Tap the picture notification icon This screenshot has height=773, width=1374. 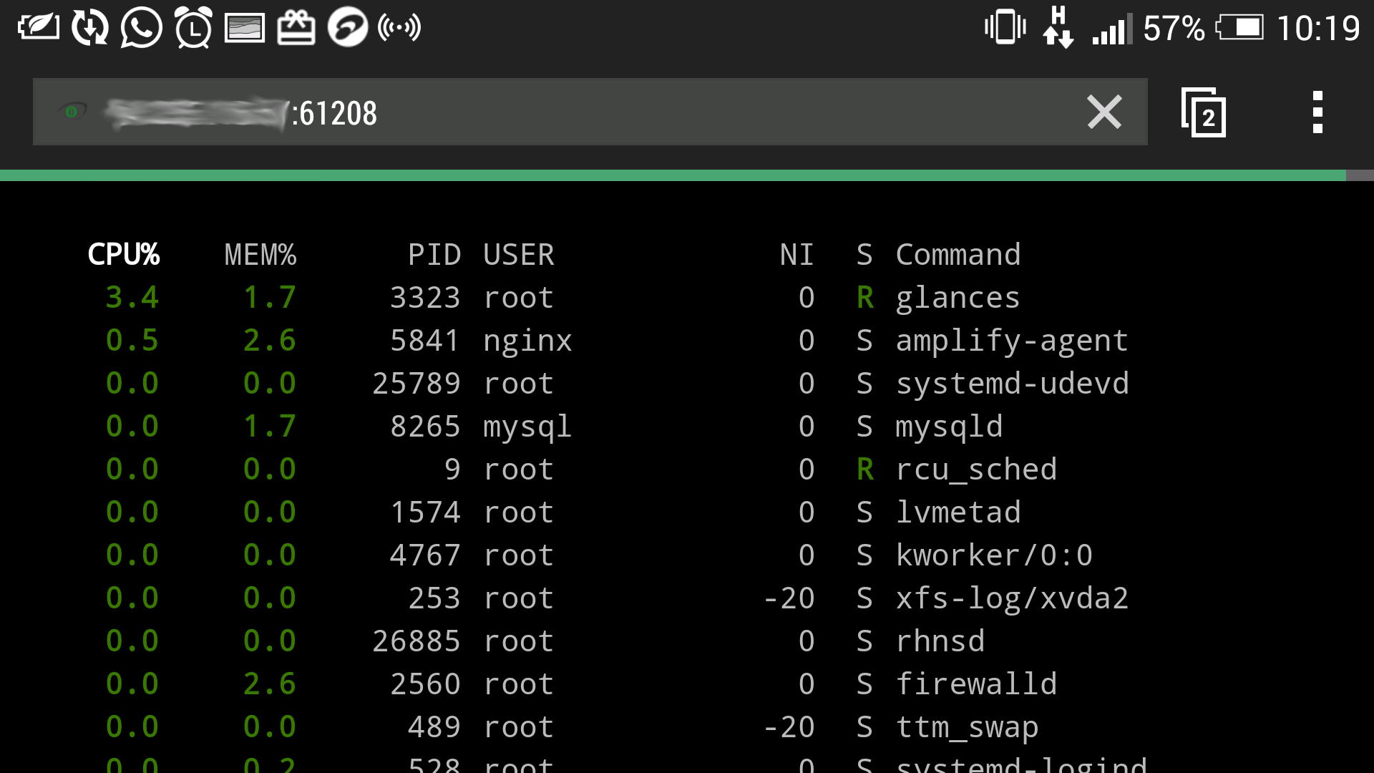click(x=245, y=29)
